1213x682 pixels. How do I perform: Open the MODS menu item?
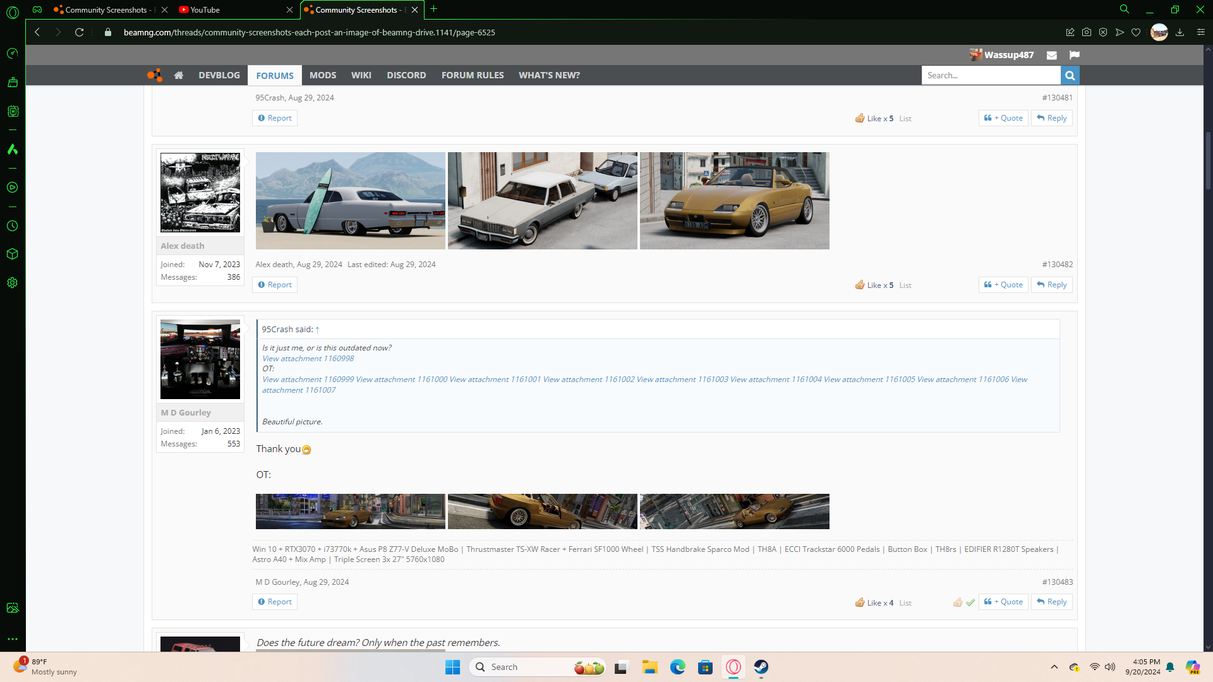click(x=322, y=75)
